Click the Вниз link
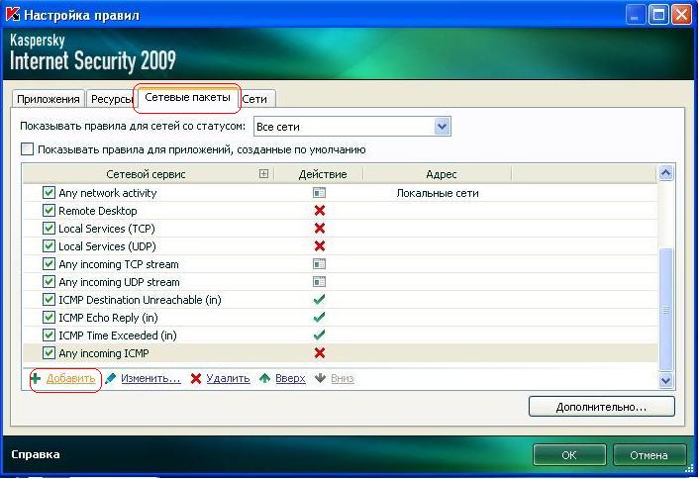This screenshot has height=479, width=699. click(x=343, y=379)
